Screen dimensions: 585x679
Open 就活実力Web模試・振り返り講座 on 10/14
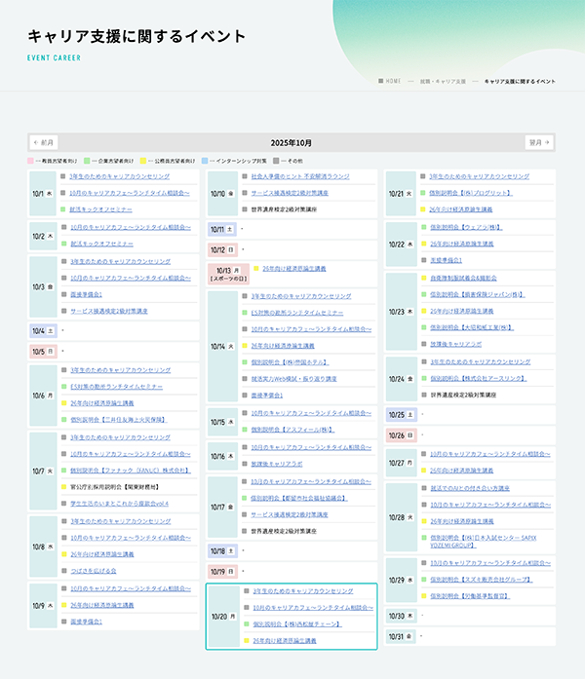(293, 378)
